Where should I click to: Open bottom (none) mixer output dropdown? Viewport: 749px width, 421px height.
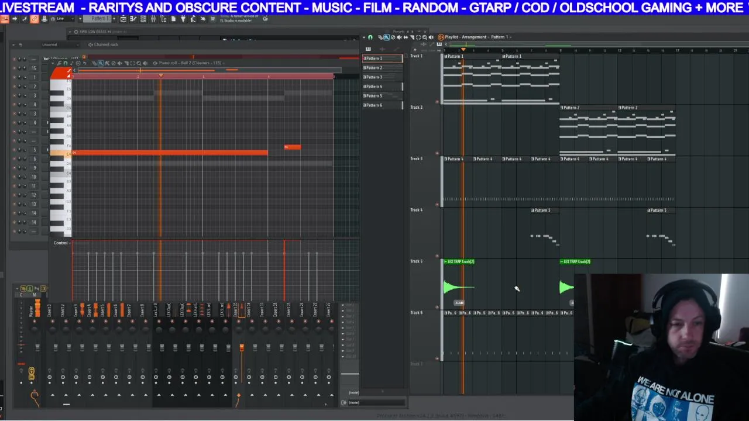tap(374, 402)
